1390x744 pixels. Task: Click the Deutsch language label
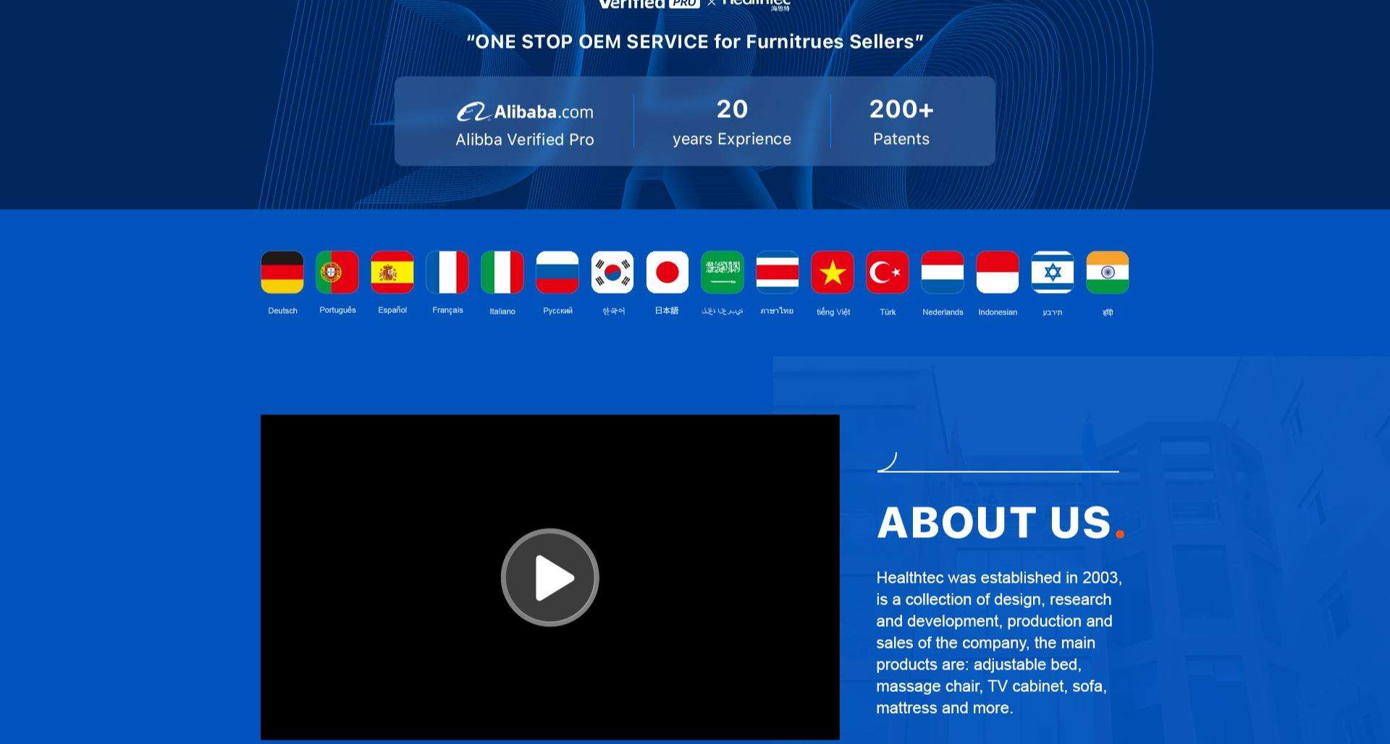[x=282, y=311]
